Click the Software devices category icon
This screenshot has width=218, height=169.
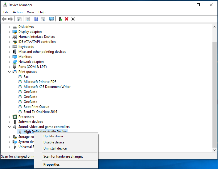(x=15, y=122)
